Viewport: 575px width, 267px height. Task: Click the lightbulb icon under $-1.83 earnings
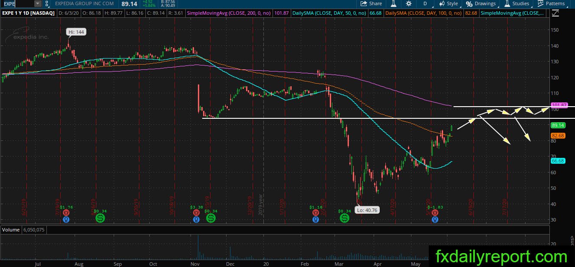tap(435, 220)
